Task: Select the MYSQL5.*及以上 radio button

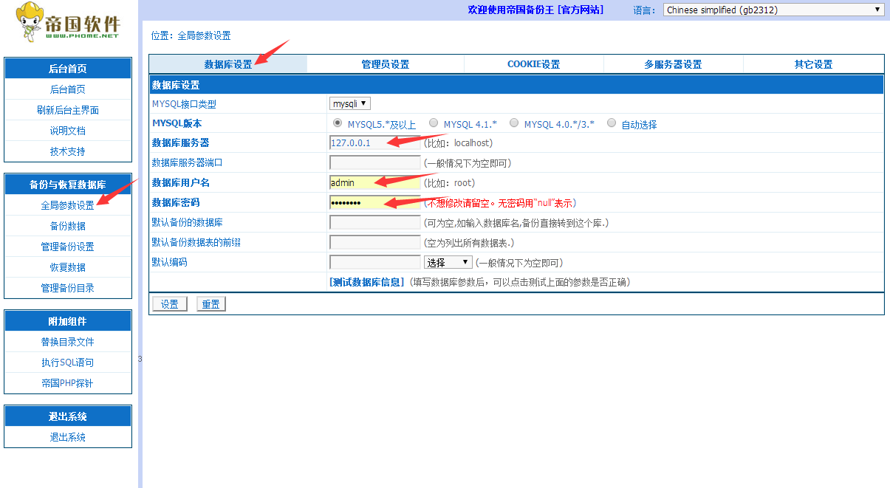Action: pos(338,123)
